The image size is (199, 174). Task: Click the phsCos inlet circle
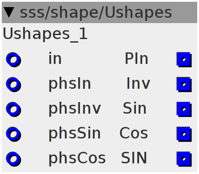(x=13, y=159)
